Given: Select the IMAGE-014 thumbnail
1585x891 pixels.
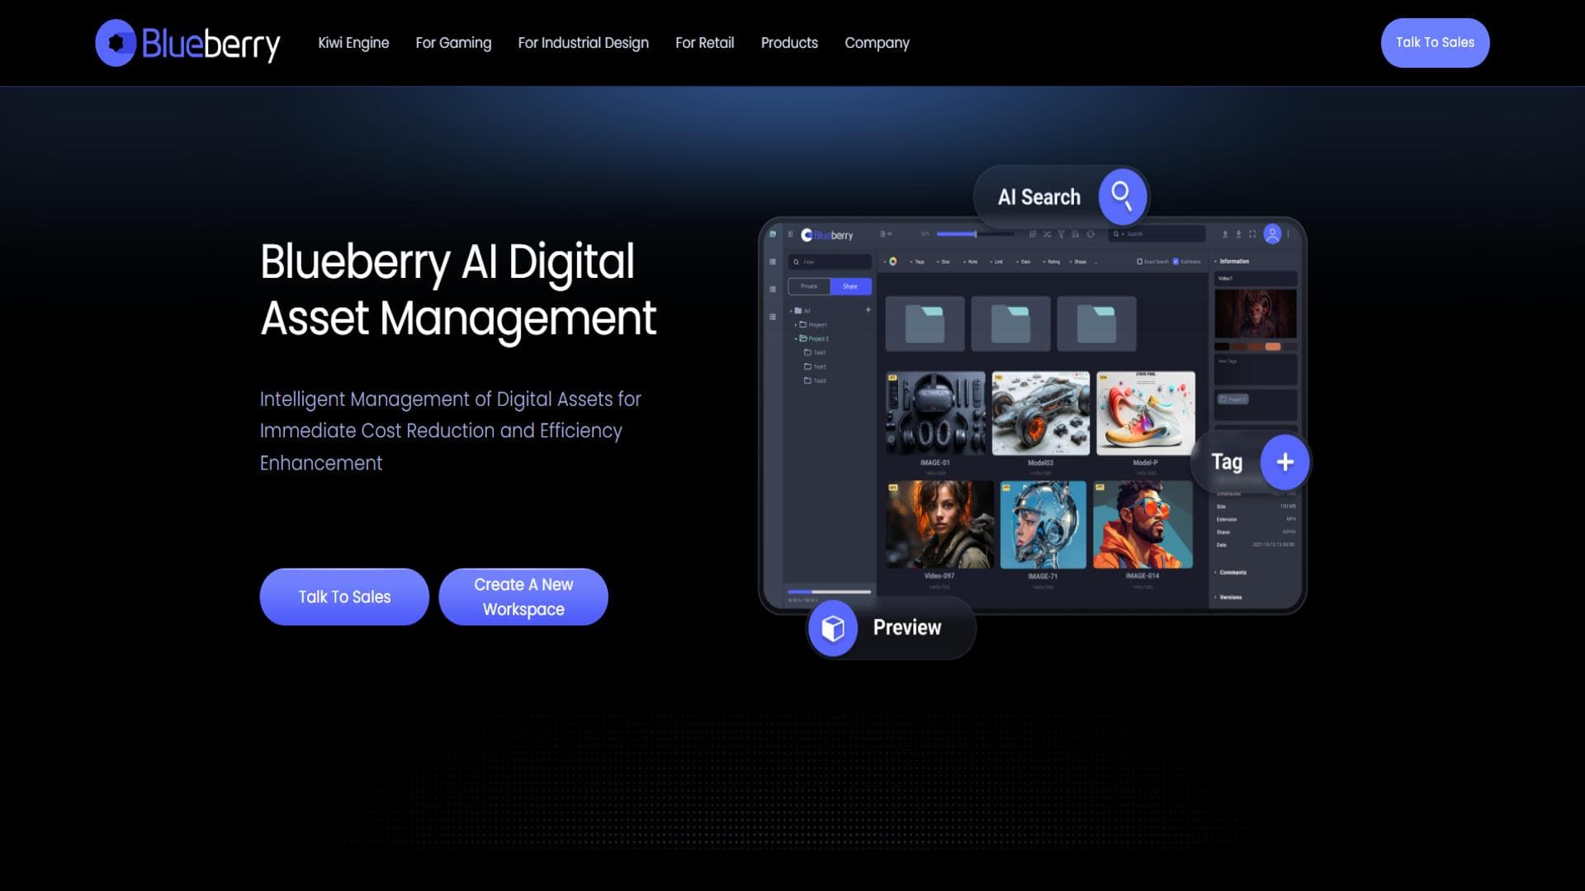Looking at the screenshot, I should [x=1143, y=525].
